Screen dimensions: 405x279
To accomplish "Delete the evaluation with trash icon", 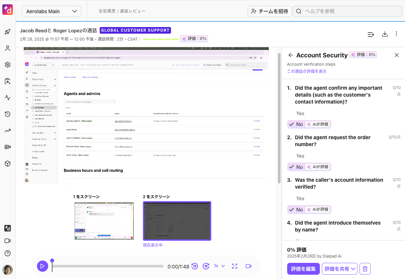I will click(365, 269).
